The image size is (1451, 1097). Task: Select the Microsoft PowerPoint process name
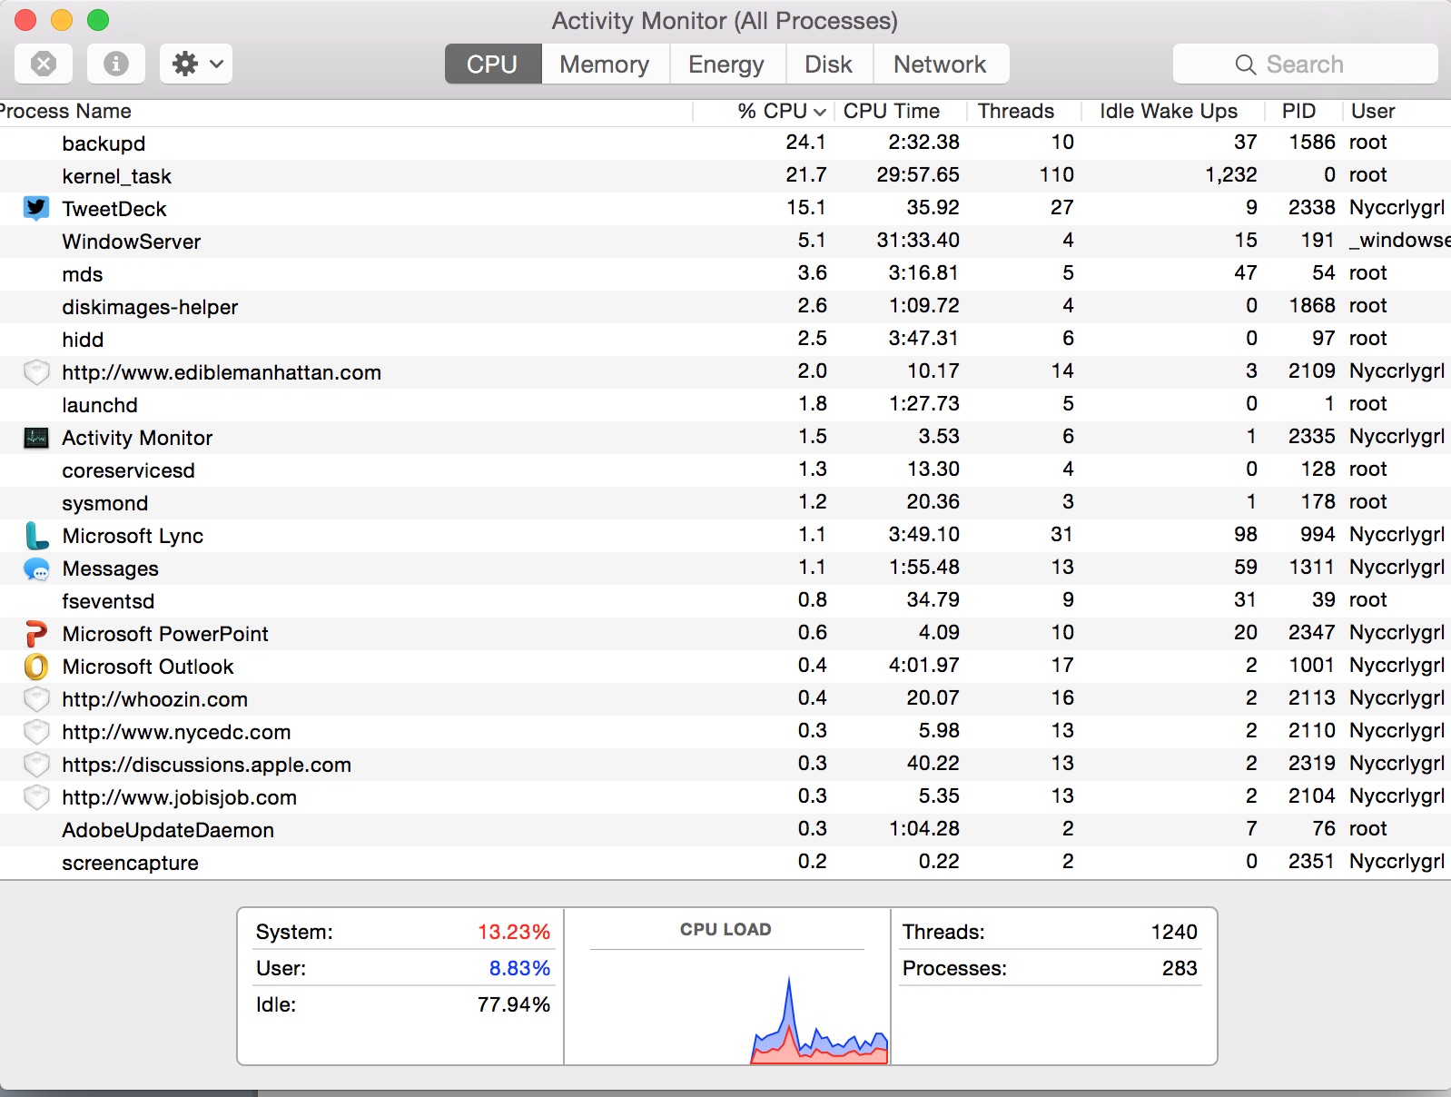pyautogui.click(x=165, y=634)
